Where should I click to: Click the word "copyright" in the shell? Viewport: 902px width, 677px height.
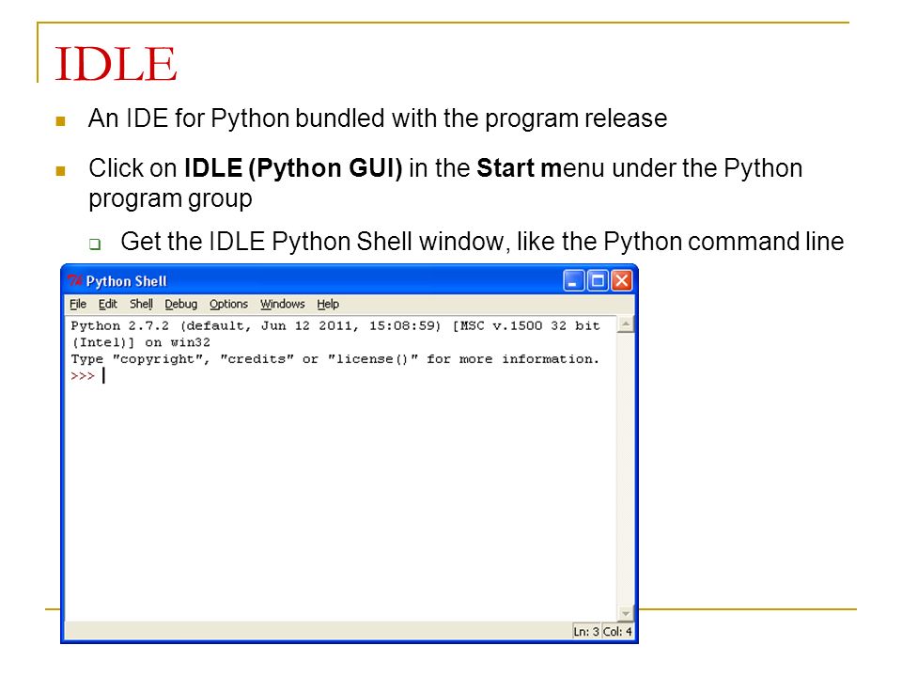coord(157,359)
